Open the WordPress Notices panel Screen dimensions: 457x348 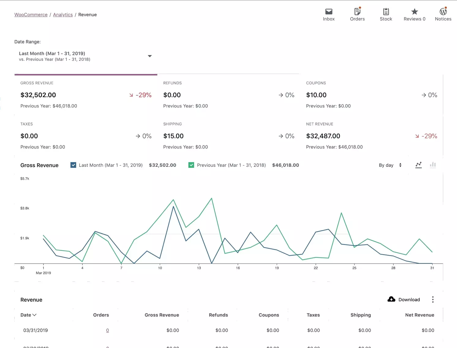pos(443,15)
